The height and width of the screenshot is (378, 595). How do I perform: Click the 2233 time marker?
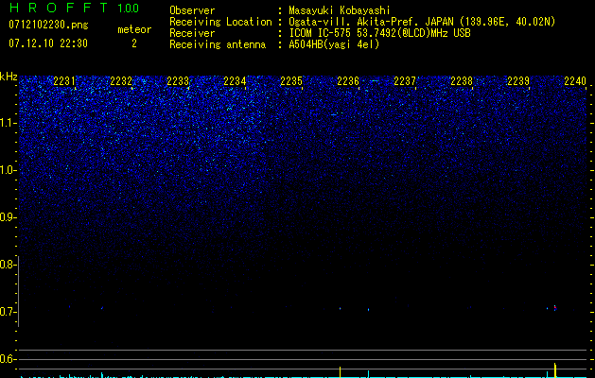[x=178, y=81]
